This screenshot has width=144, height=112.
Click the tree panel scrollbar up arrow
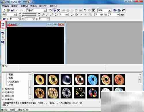[30, 74]
